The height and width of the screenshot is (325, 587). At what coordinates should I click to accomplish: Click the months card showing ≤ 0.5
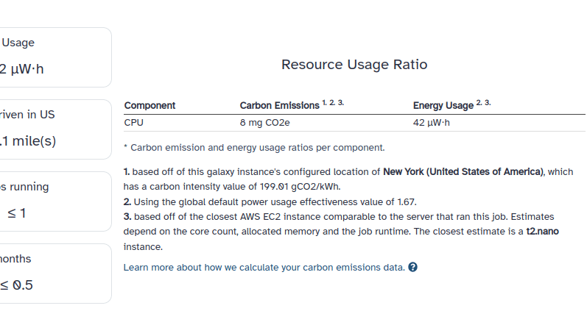tap(55, 274)
